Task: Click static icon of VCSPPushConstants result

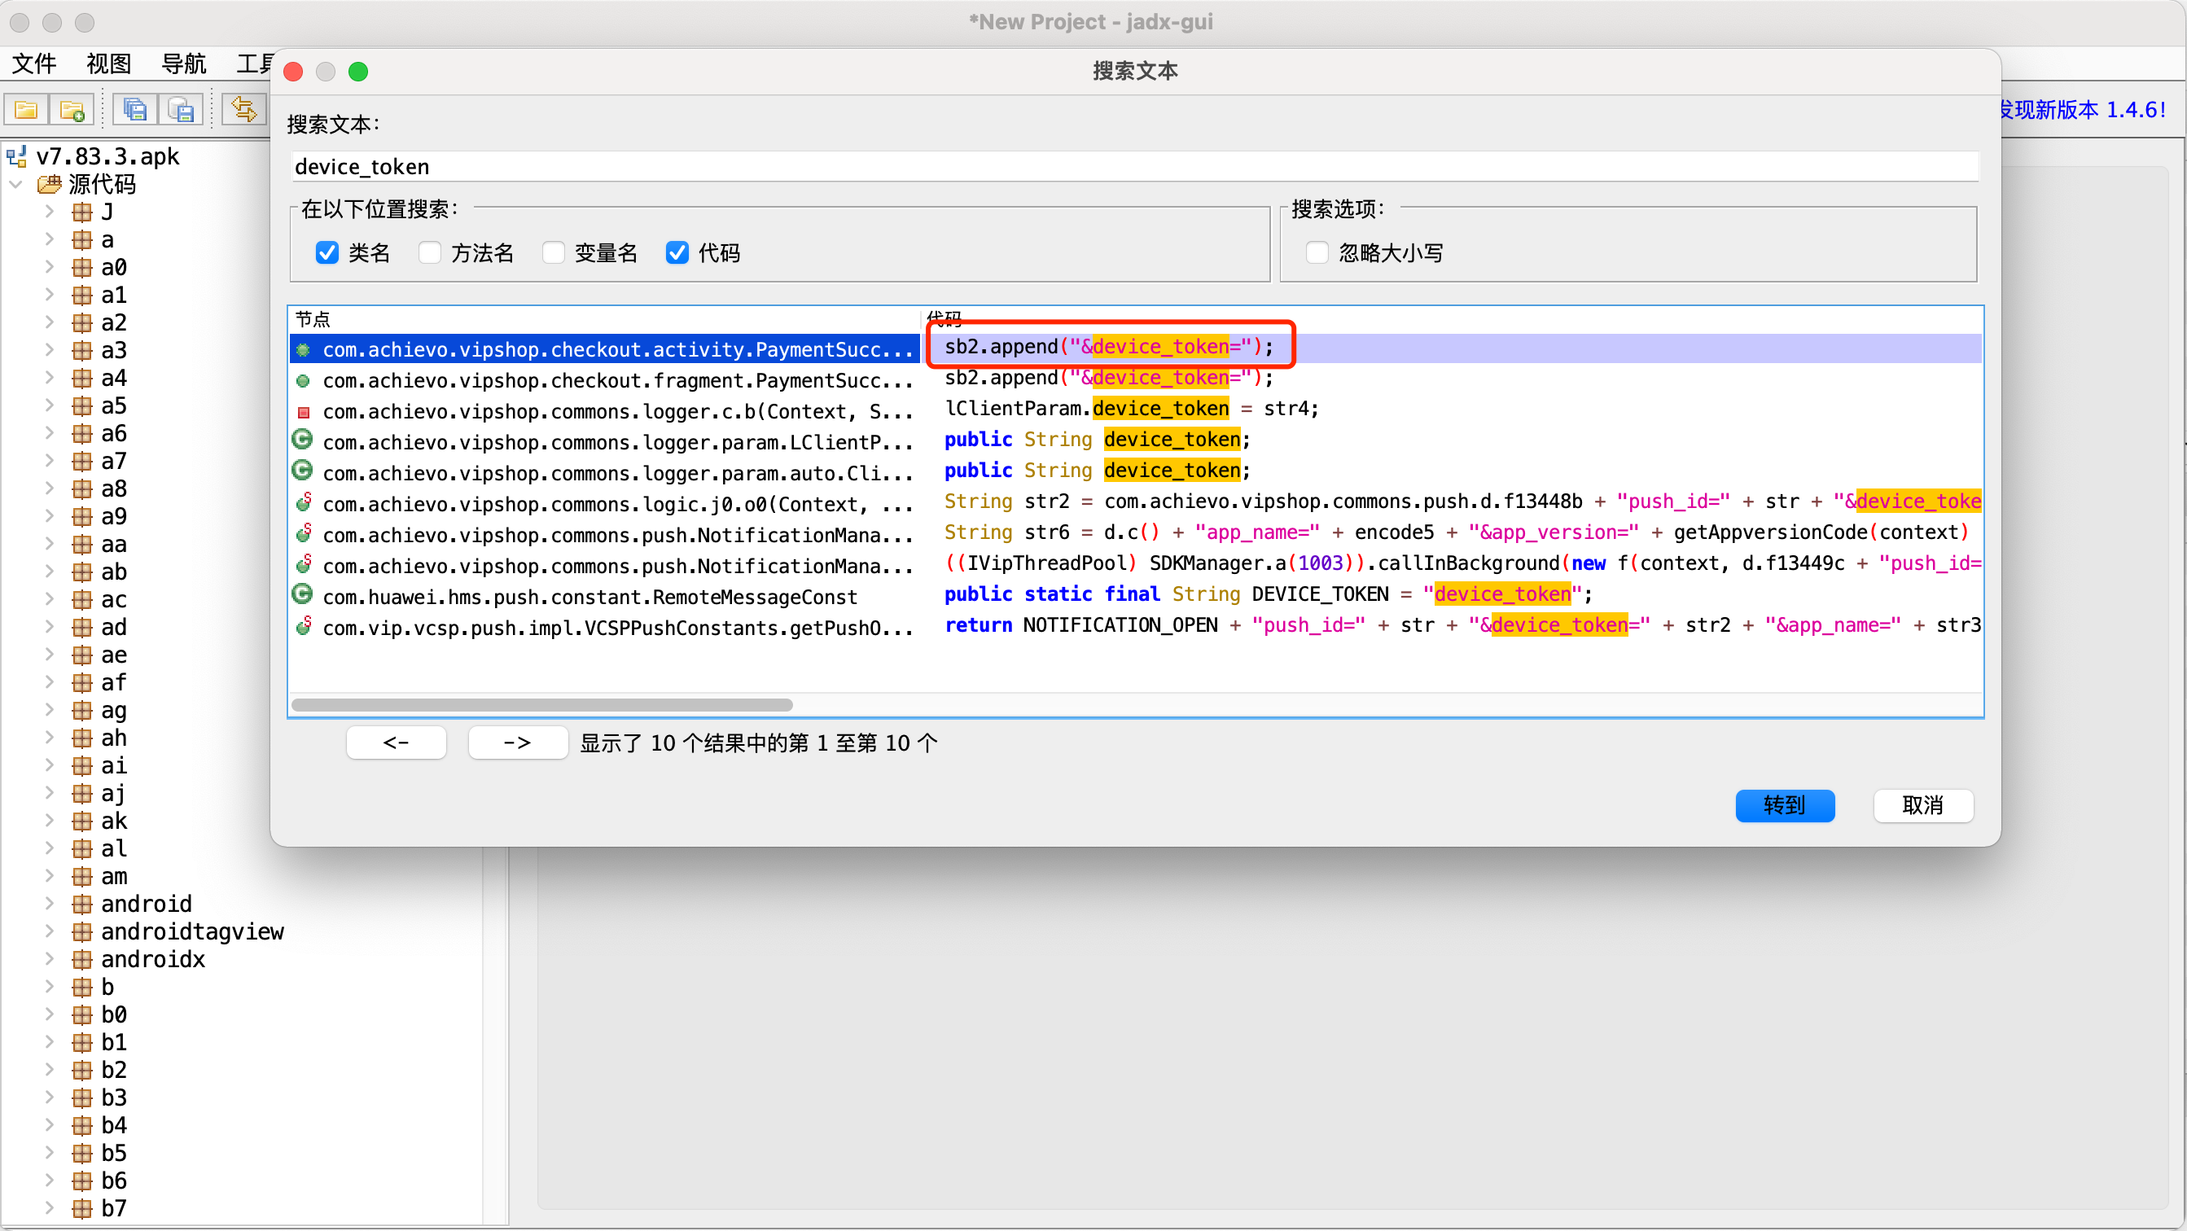Action: [x=303, y=627]
